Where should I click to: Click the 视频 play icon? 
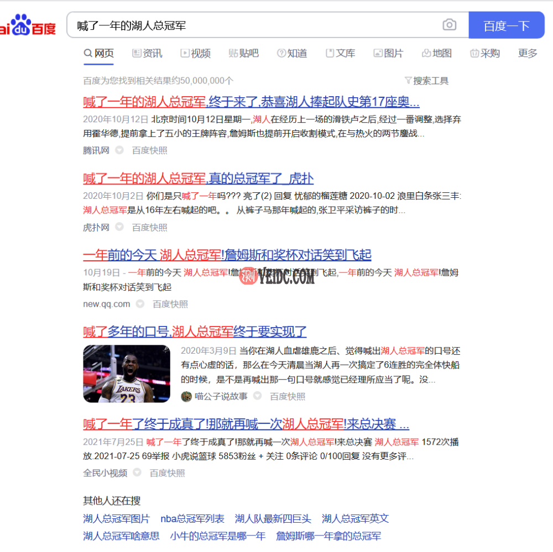pyautogui.click(x=184, y=52)
